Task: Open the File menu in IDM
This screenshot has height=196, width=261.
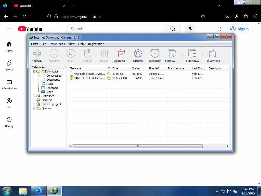Action: (x=44, y=44)
